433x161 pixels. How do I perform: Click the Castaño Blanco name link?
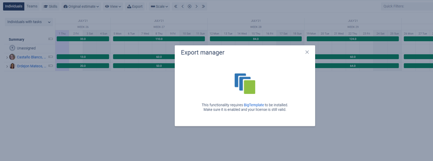click(32, 57)
